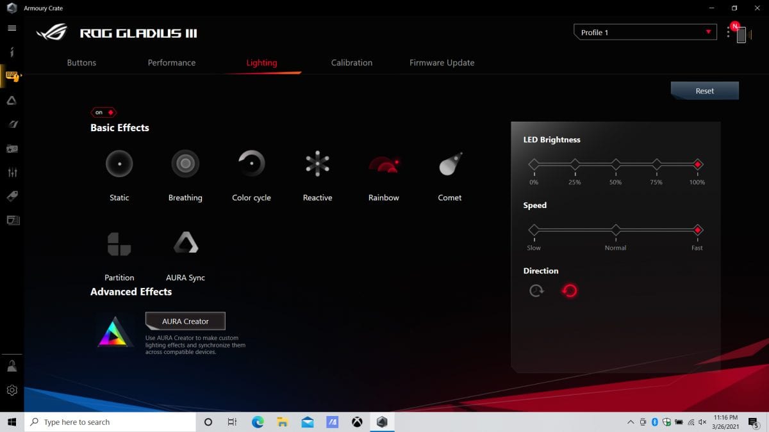Screen dimensions: 769x432
Task: Choose the AURA Sync effect icon
Action: pos(185,243)
